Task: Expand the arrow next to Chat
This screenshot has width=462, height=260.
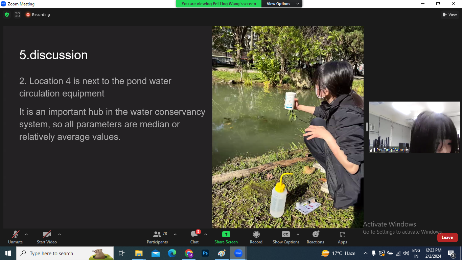Action: [206, 234]
